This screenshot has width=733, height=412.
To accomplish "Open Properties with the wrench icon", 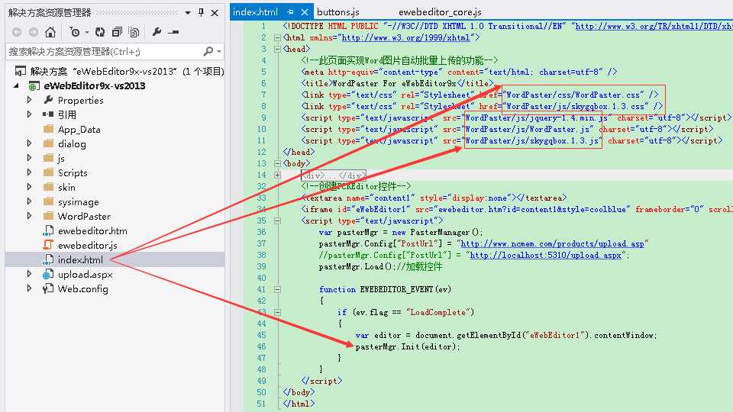I will [x=157, y=32].
